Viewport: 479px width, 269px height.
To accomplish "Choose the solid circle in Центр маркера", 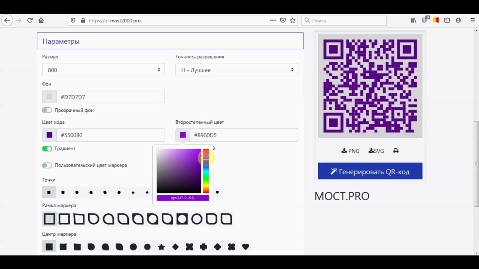I will pyautogui.click(x=133, y=247).
